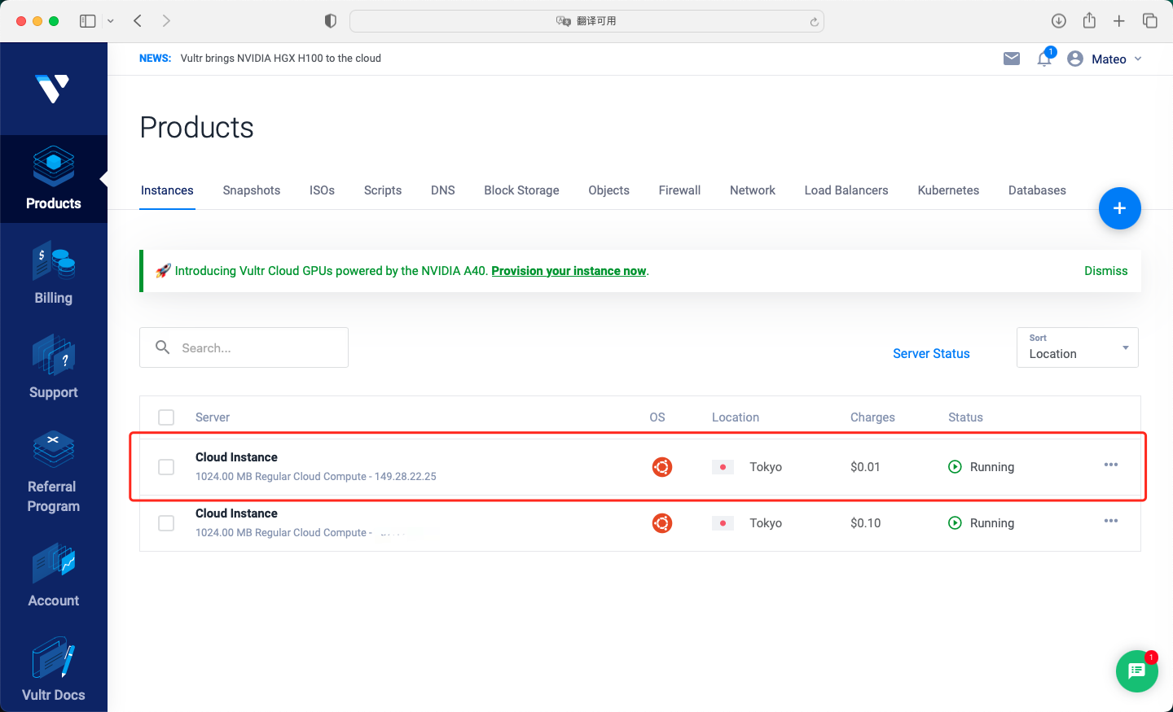Viewport: 1173px width, 712px height.
Task: Click the $0.10 charges value
Action: coord(866,523)
